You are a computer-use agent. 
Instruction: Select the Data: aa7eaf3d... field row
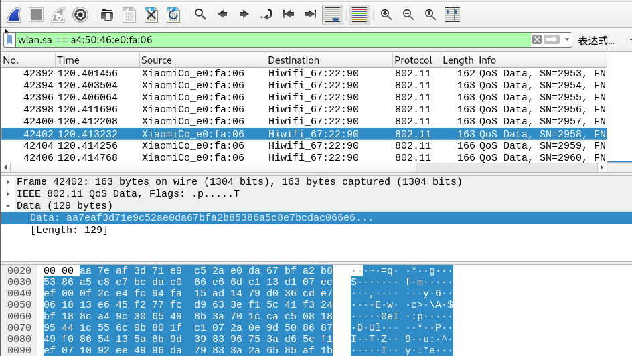click(317, 218)
